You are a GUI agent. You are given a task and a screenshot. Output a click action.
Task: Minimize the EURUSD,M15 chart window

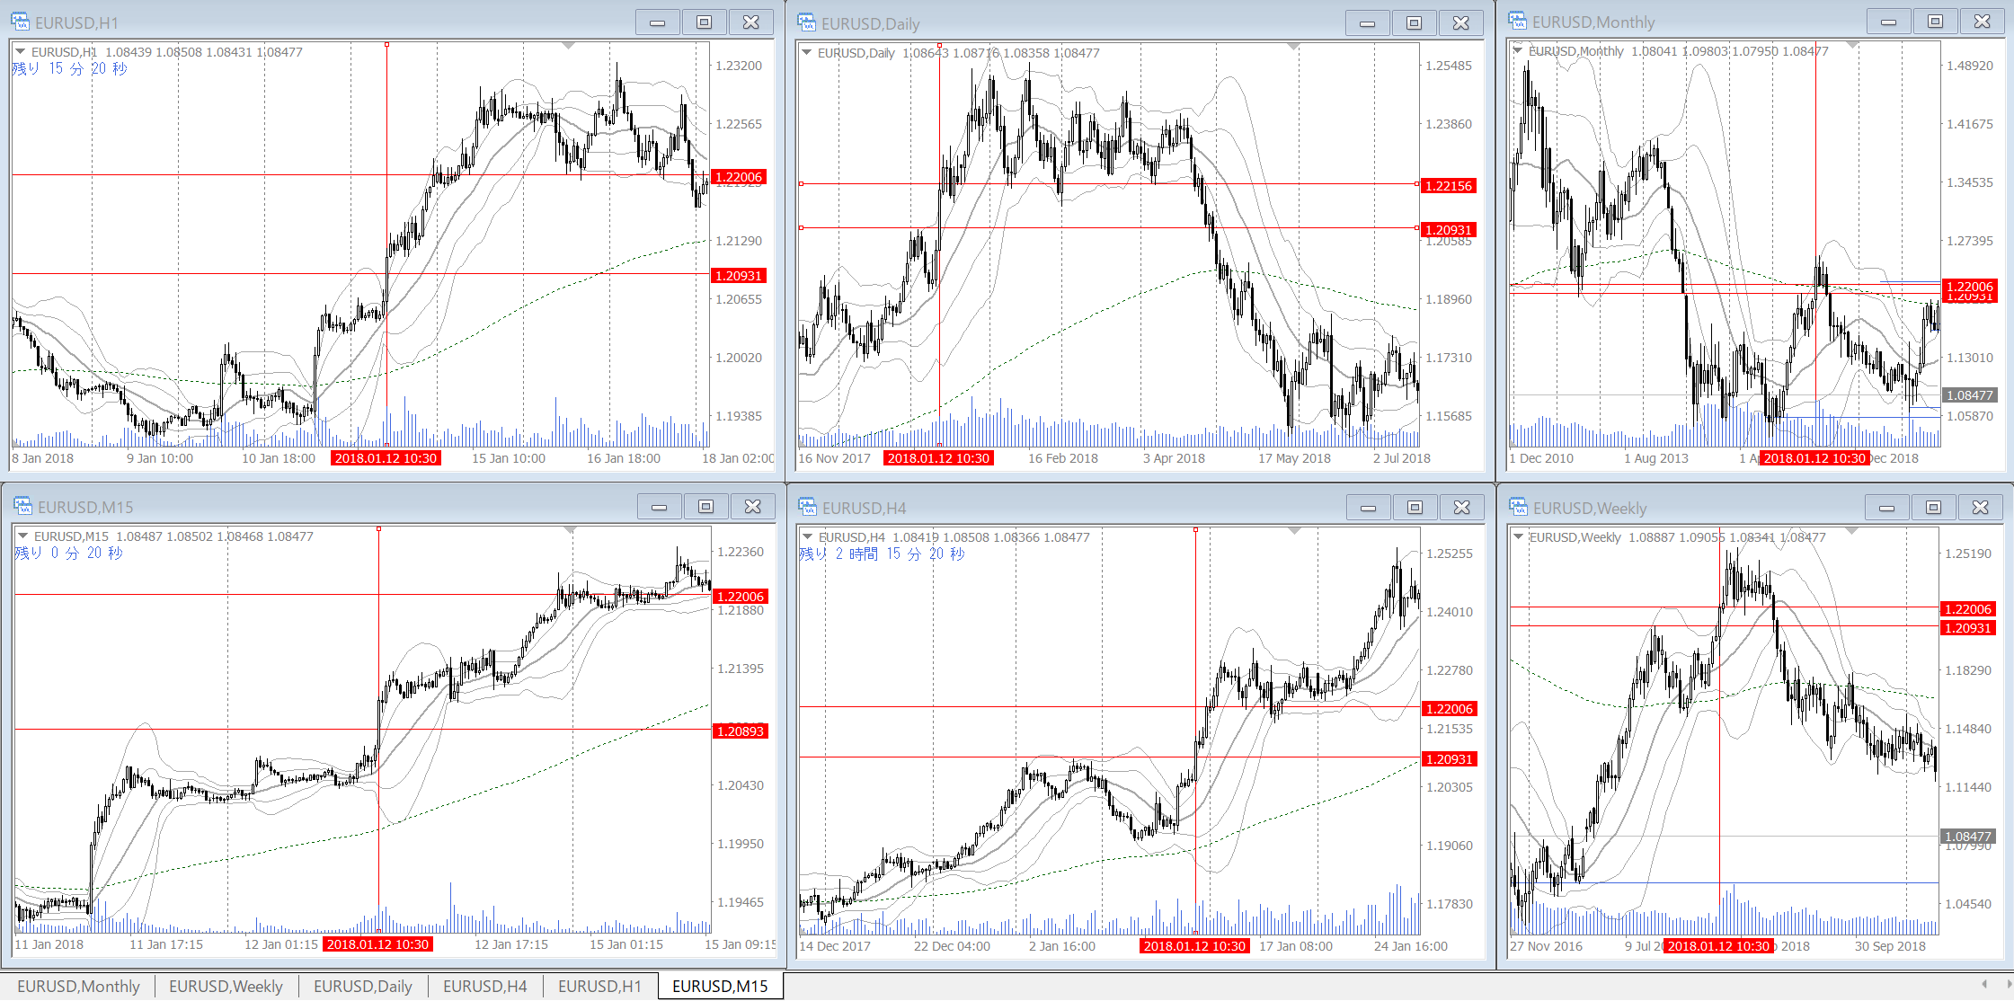click(660, 507)
